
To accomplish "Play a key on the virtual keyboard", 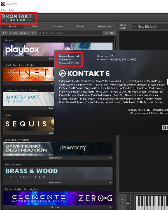I will pos(151,203).
